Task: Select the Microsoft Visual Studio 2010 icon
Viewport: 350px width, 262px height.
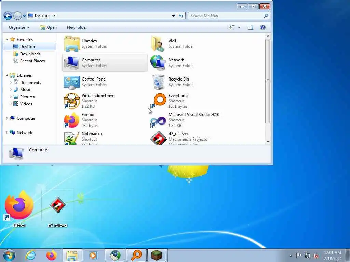Action: [x=158, y=122]
